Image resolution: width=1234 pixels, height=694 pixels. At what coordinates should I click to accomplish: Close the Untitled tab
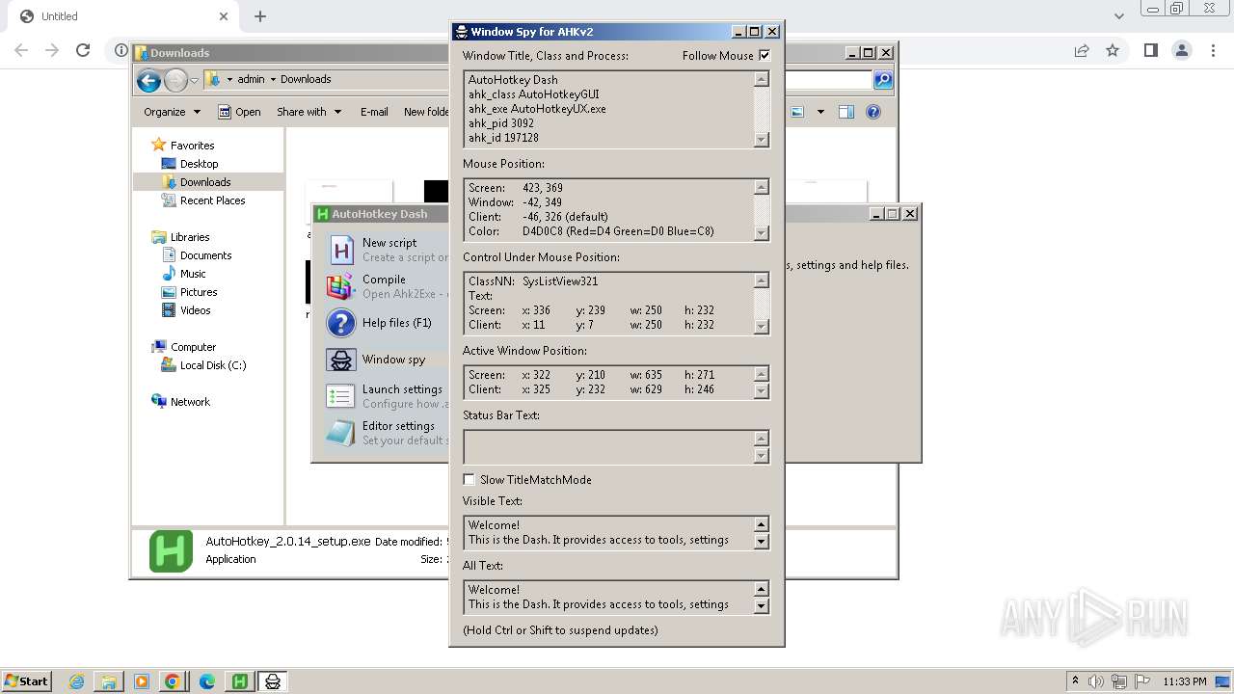224,16
